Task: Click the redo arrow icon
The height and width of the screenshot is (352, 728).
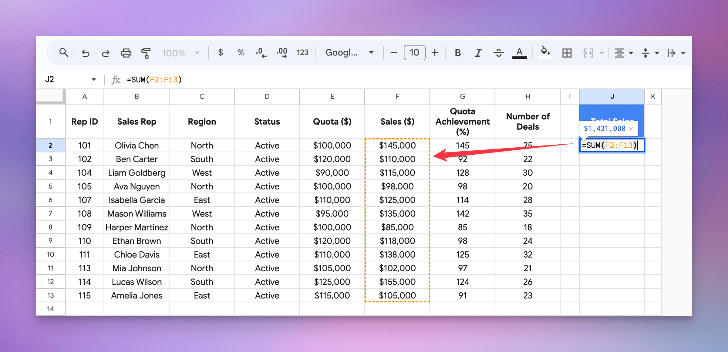Action: (106, 53)
